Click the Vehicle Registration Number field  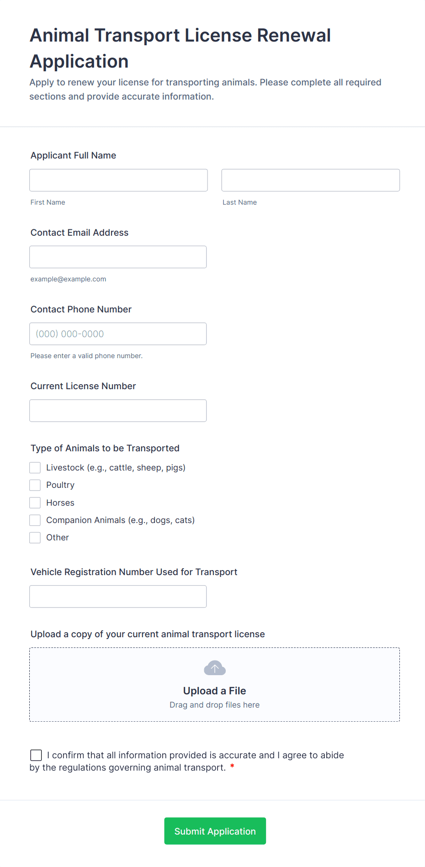click(x=118, y=597)
